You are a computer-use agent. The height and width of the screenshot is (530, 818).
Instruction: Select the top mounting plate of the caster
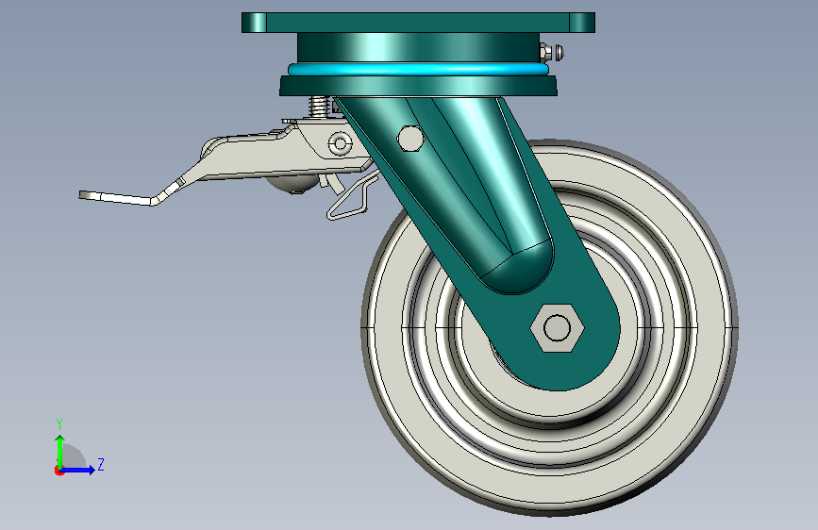click(418, 23)
